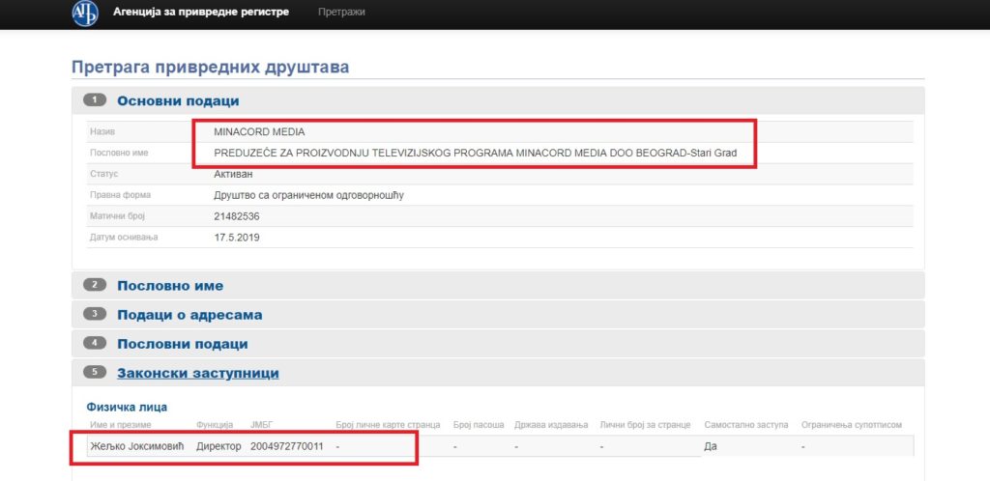Click the Пословно име field label in table
Image resolution: width=990 pixels, height=481 pixels.
point(119,153)
